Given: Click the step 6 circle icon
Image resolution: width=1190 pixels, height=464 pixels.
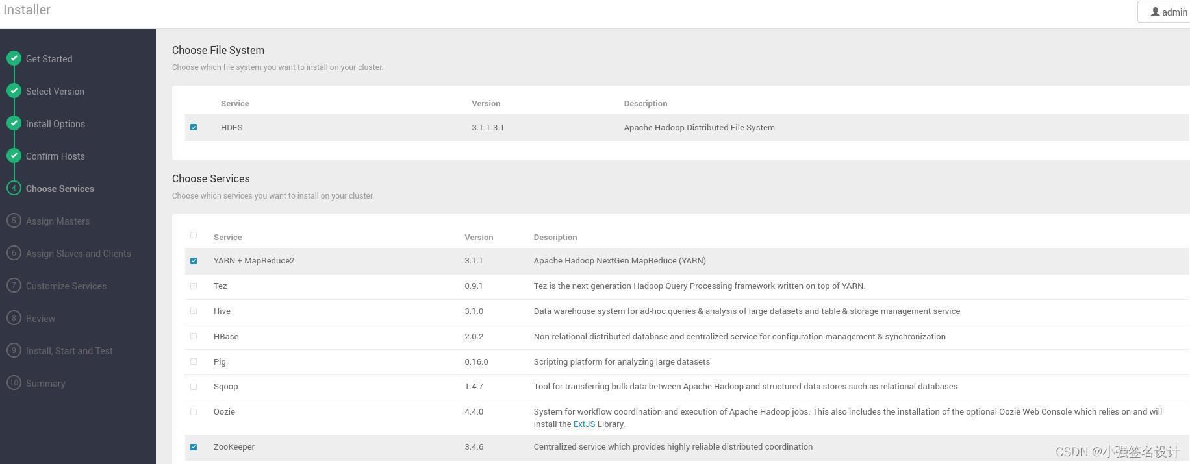Looking at the screenshot, I should (14, 253).
